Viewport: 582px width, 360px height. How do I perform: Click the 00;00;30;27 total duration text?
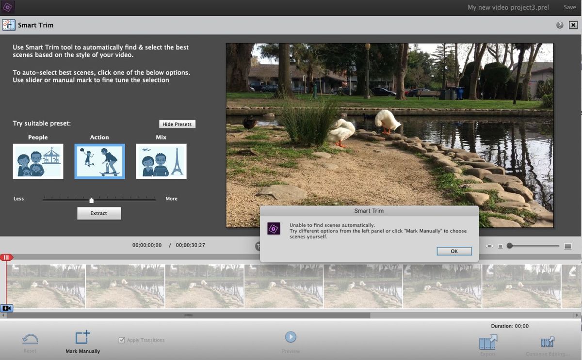coord(190,245)
